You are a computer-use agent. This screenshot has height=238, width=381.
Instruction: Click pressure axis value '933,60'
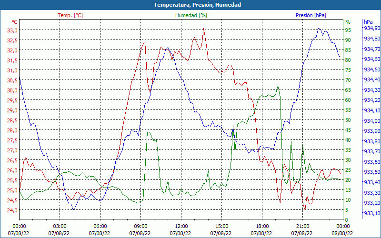click(372, 162)
